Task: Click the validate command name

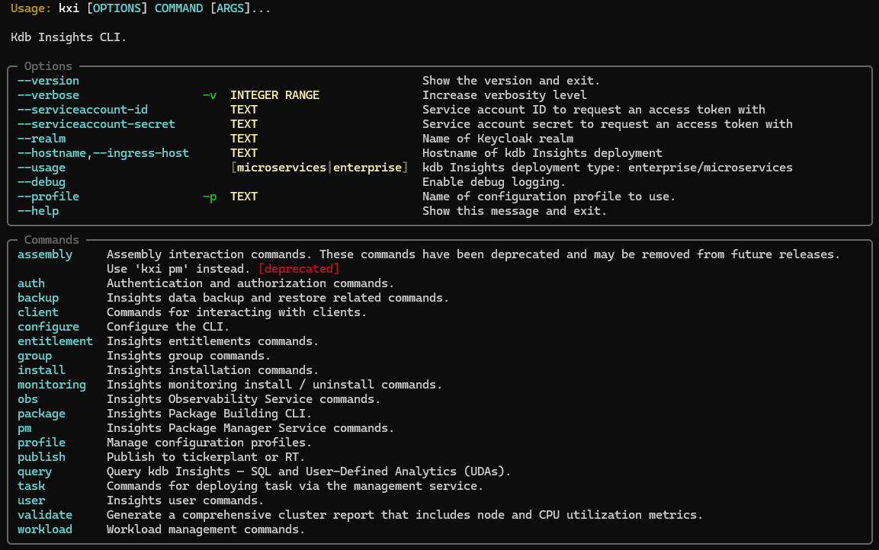Action: pos(45,515)
